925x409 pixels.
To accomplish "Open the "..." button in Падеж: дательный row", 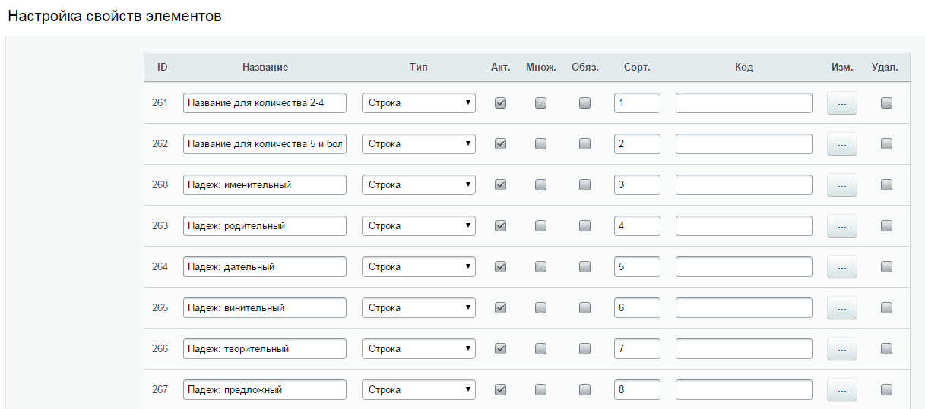I will click(841, 267).
